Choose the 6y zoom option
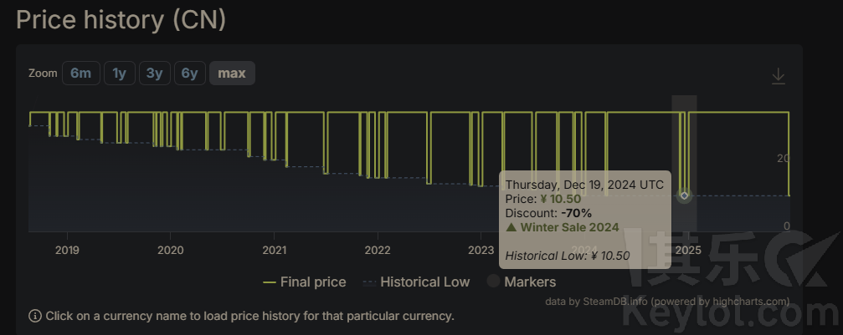The image size is (843, 335). click(189, 74)
